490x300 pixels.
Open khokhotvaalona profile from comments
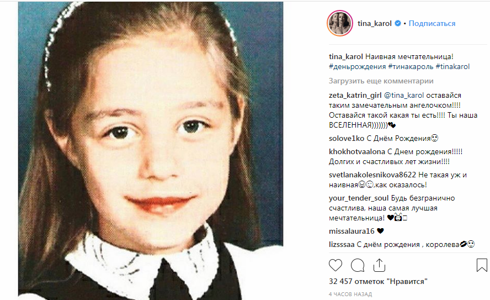[357, 152]
